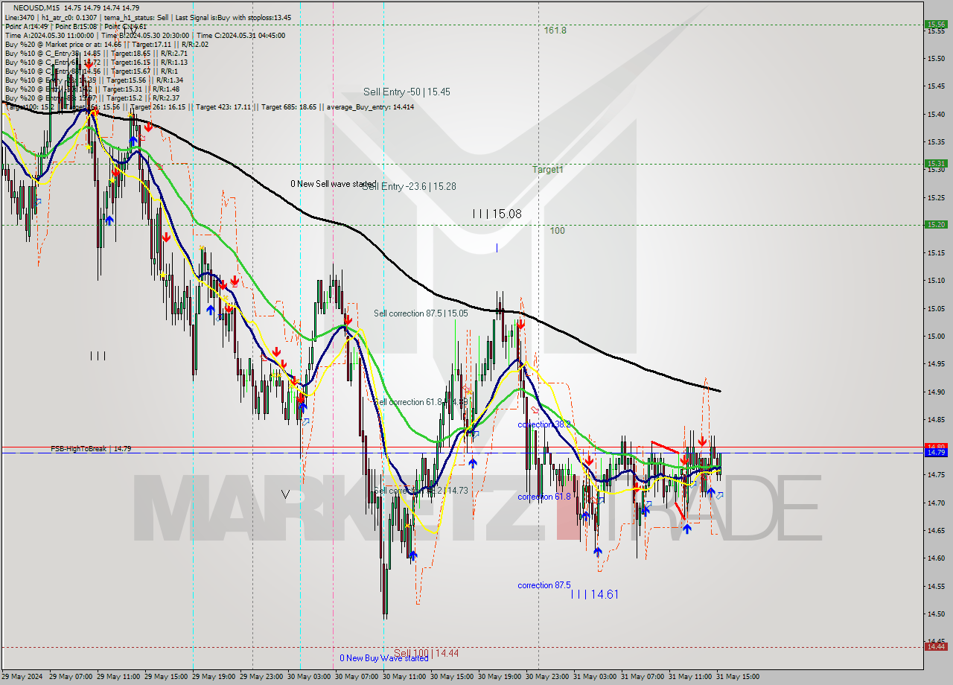Click 'Sell correction 87.5 | 15.05' label
The width and height of the screenshot is (953, 685).
[x=421, y=313]
